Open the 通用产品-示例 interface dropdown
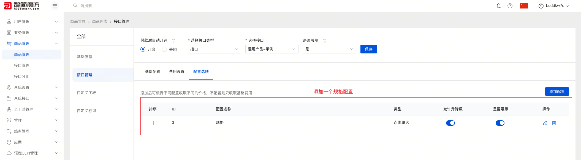Viewport: 581px width, 160px height. (272, 49)
